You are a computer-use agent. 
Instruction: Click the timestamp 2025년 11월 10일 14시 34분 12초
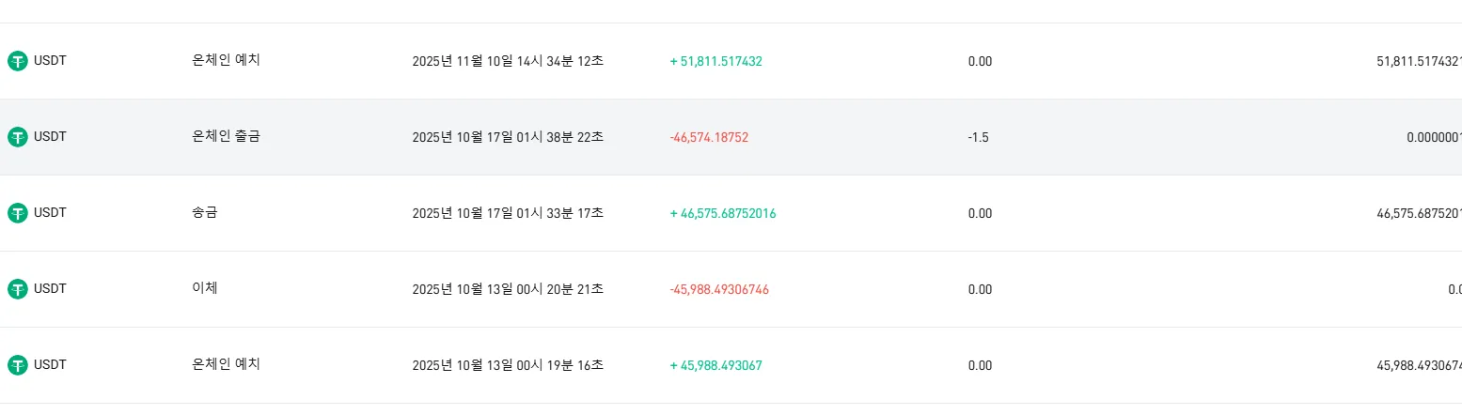click(x=508, y=61)
